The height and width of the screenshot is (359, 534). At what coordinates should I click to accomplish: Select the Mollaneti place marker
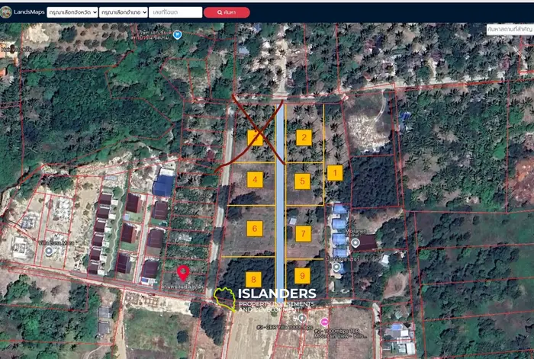point(356,242)
